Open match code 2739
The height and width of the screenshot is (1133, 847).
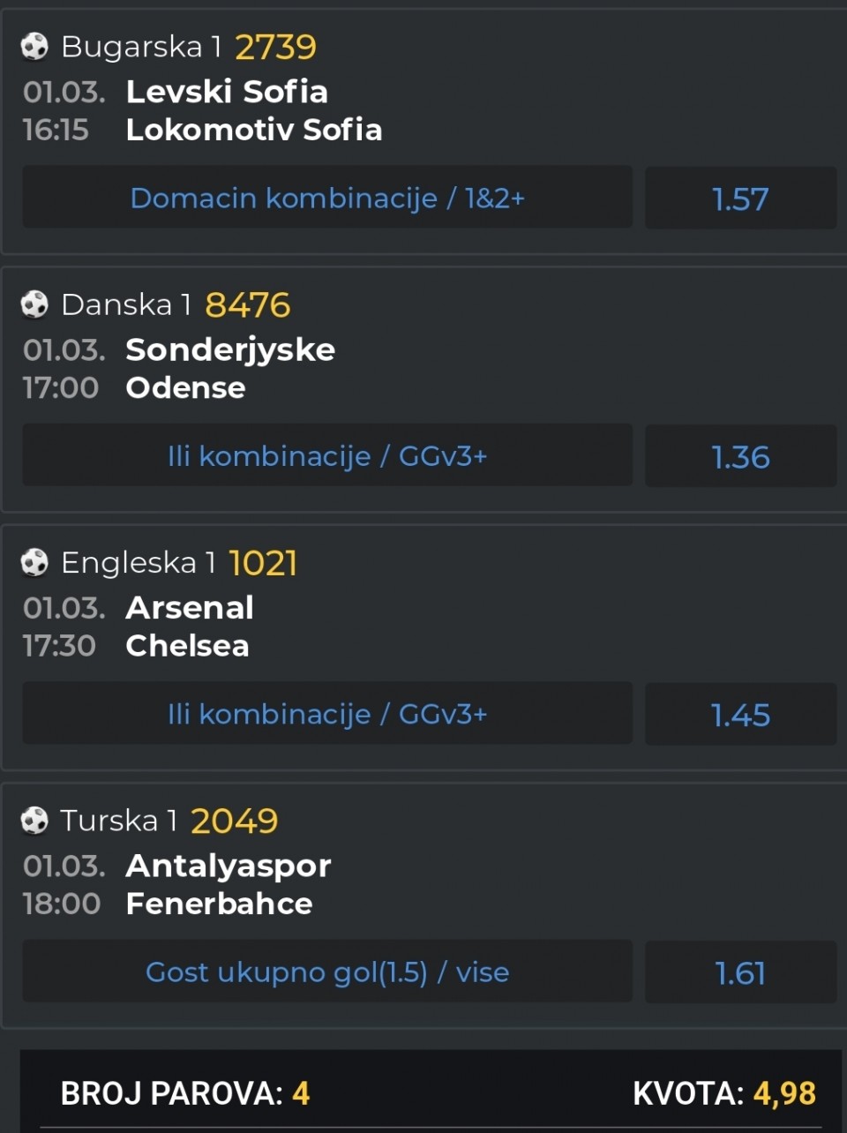pos(275,47)
